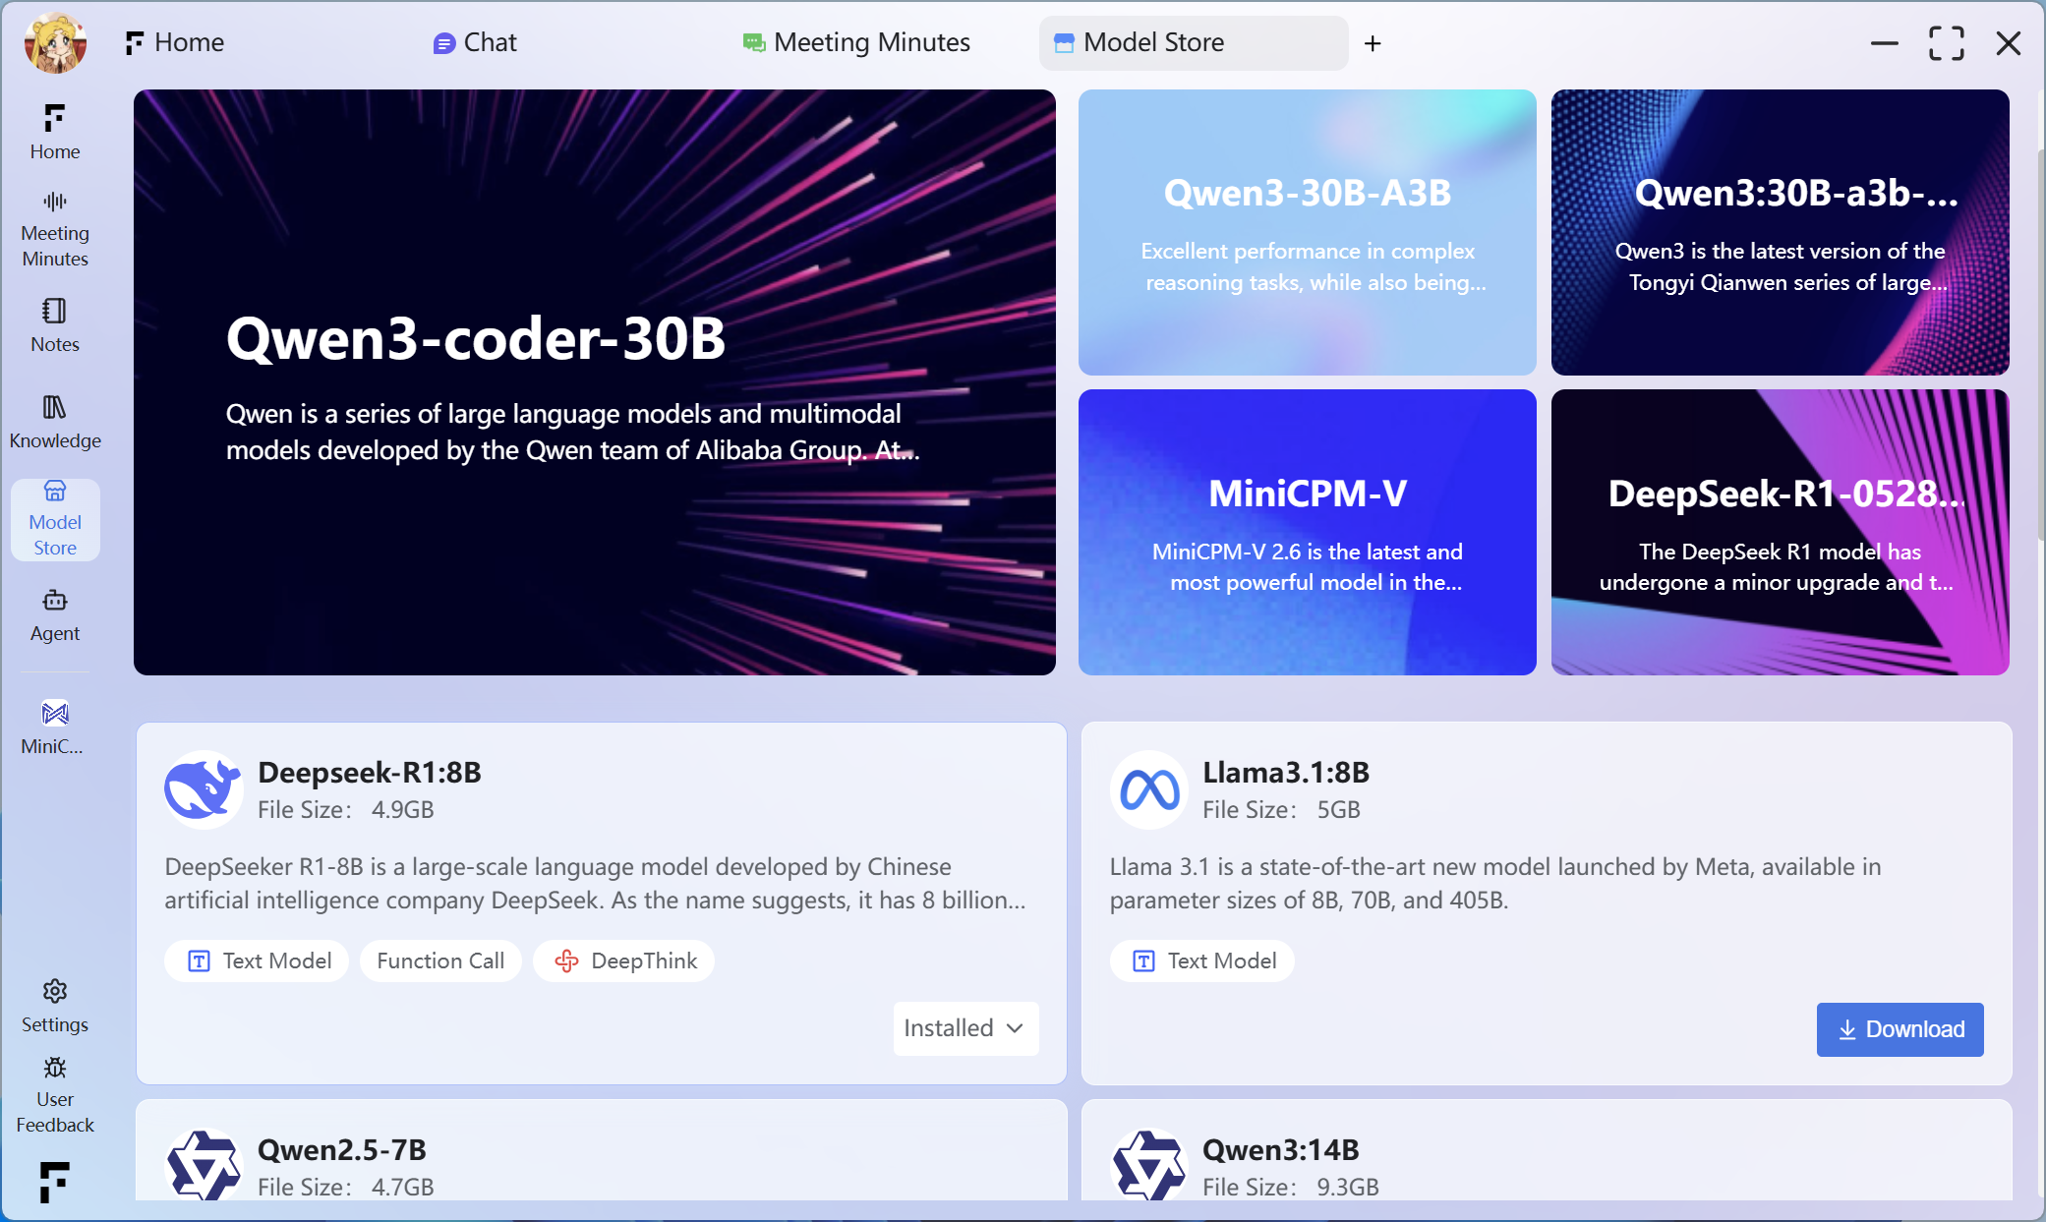Screen dimensions: 2046x1222
Task: Switch to the Meeting Minutes tab
Action: [856, 43]
